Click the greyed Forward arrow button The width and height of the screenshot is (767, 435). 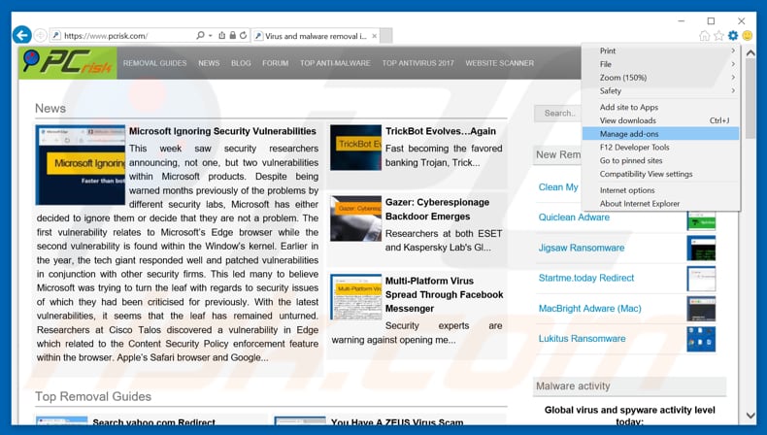coord(41,35)
